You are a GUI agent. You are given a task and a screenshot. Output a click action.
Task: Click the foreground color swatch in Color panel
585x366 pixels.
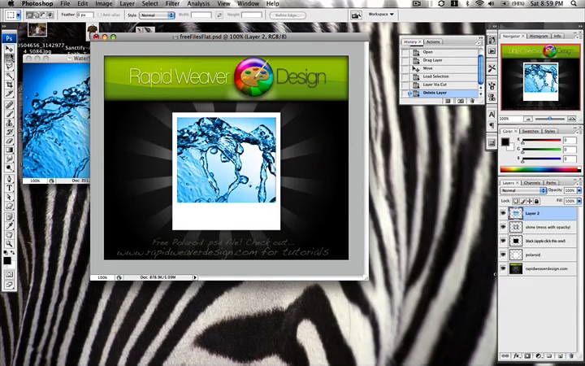click(x=505, y=142)
